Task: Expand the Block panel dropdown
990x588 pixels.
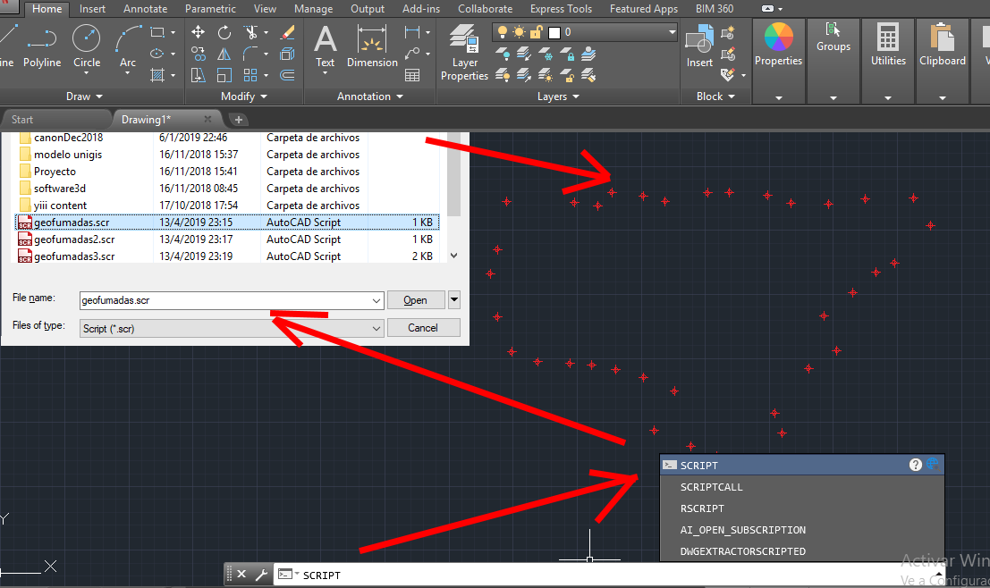Action: (x=715, y=97)
